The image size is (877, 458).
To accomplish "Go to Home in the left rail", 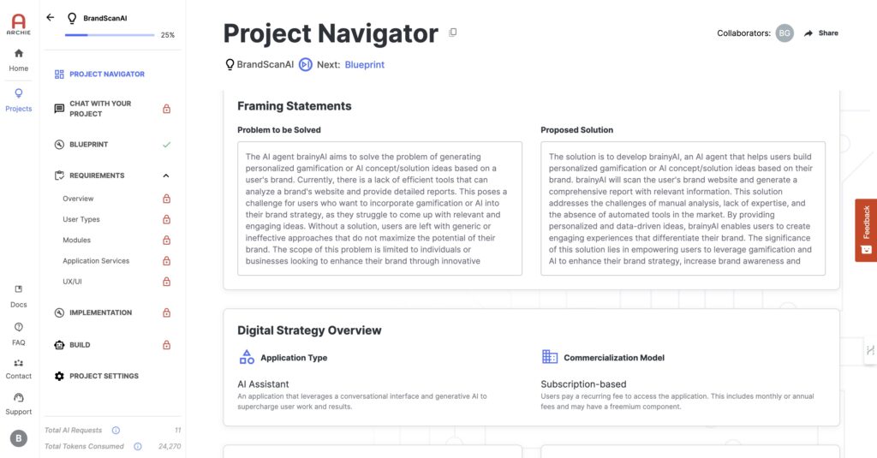I will coord(19,61).
